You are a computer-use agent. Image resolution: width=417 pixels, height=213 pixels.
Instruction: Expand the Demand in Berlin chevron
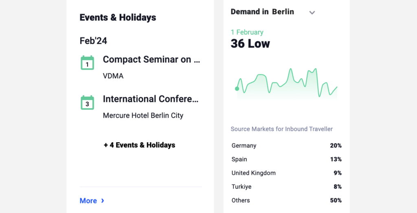tap(312, 13)
